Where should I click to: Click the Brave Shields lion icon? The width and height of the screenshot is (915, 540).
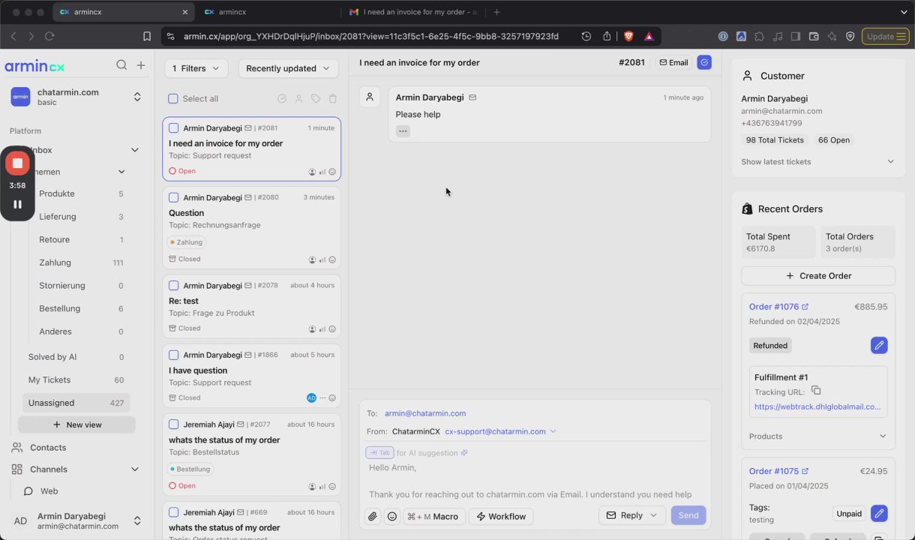(x=628, y=36)
